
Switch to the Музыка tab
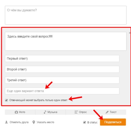click(x=50, y=112)
